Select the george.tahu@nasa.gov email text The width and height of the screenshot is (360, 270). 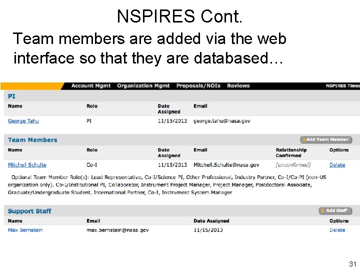(222, 121)
